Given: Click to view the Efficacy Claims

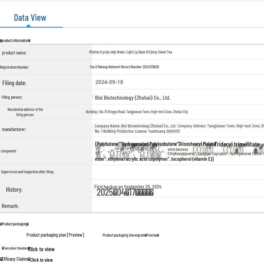Looking at the screenshot, I should click(41, 260).
